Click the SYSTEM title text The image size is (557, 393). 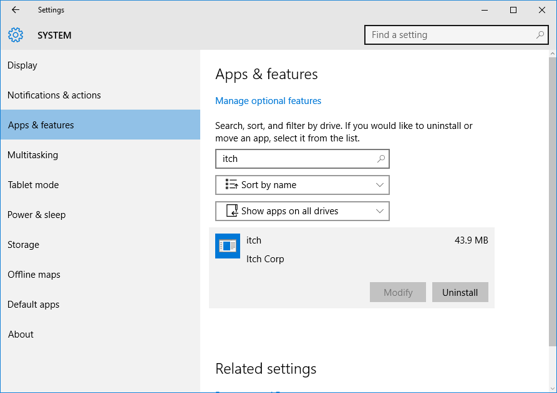coord(54,35)
